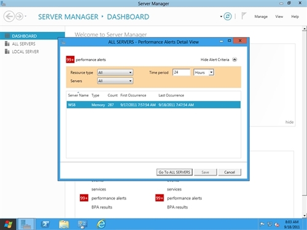The image size is (307, 230).
Task: Open the Manage menu
Action: (x=261, y=17)
